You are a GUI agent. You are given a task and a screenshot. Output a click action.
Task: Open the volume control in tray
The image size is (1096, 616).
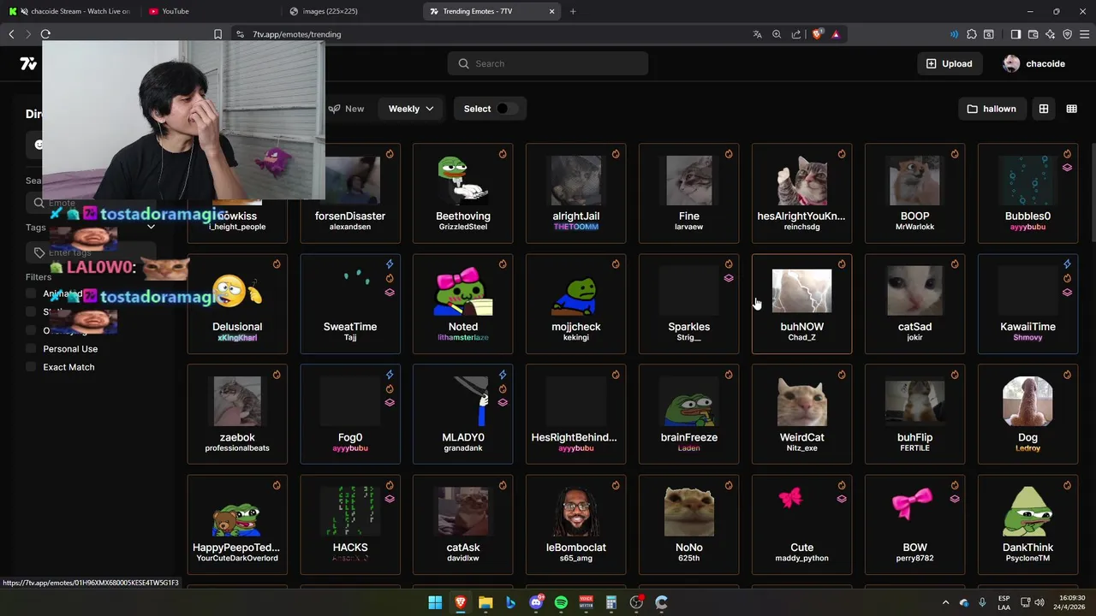point(1041,602)
